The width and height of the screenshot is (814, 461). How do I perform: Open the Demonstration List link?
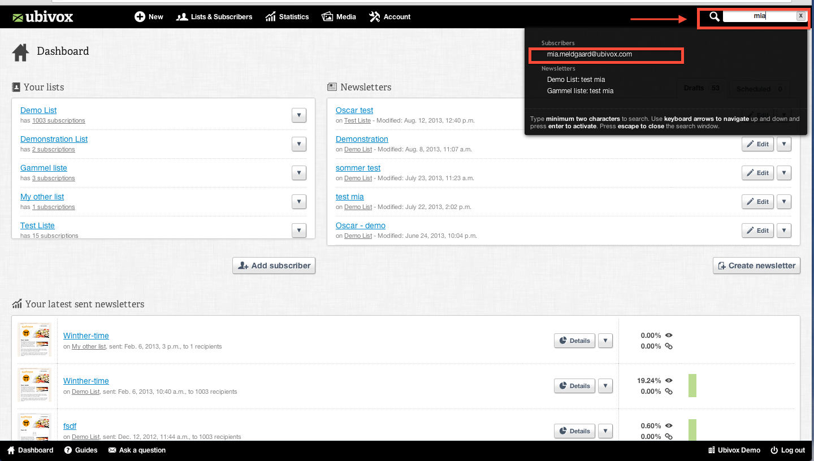(x=54, y=139)
